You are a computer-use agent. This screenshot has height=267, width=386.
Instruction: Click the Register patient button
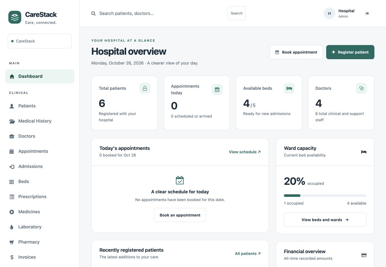pos(350,52)
